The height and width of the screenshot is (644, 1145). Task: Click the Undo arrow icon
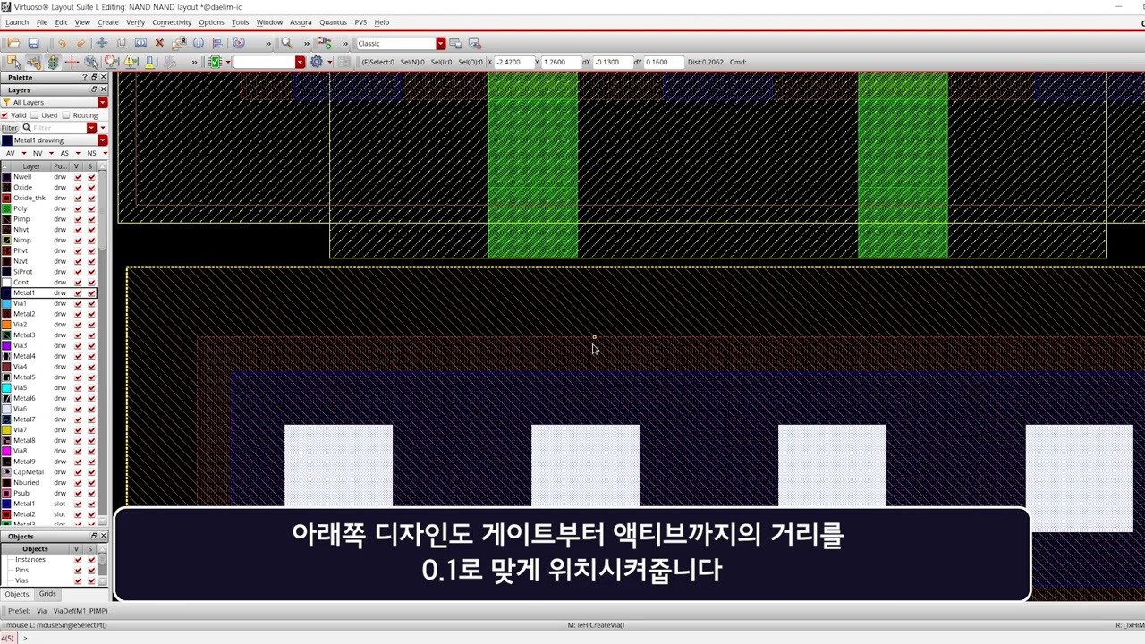[61, 43]
